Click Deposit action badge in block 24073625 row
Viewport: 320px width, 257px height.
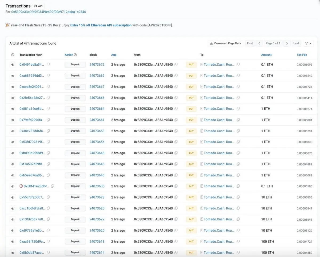point(75,208)
